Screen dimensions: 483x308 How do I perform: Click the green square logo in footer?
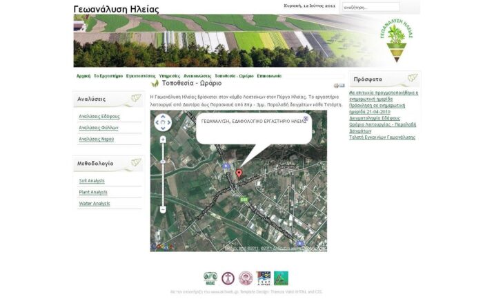(281, 278)
